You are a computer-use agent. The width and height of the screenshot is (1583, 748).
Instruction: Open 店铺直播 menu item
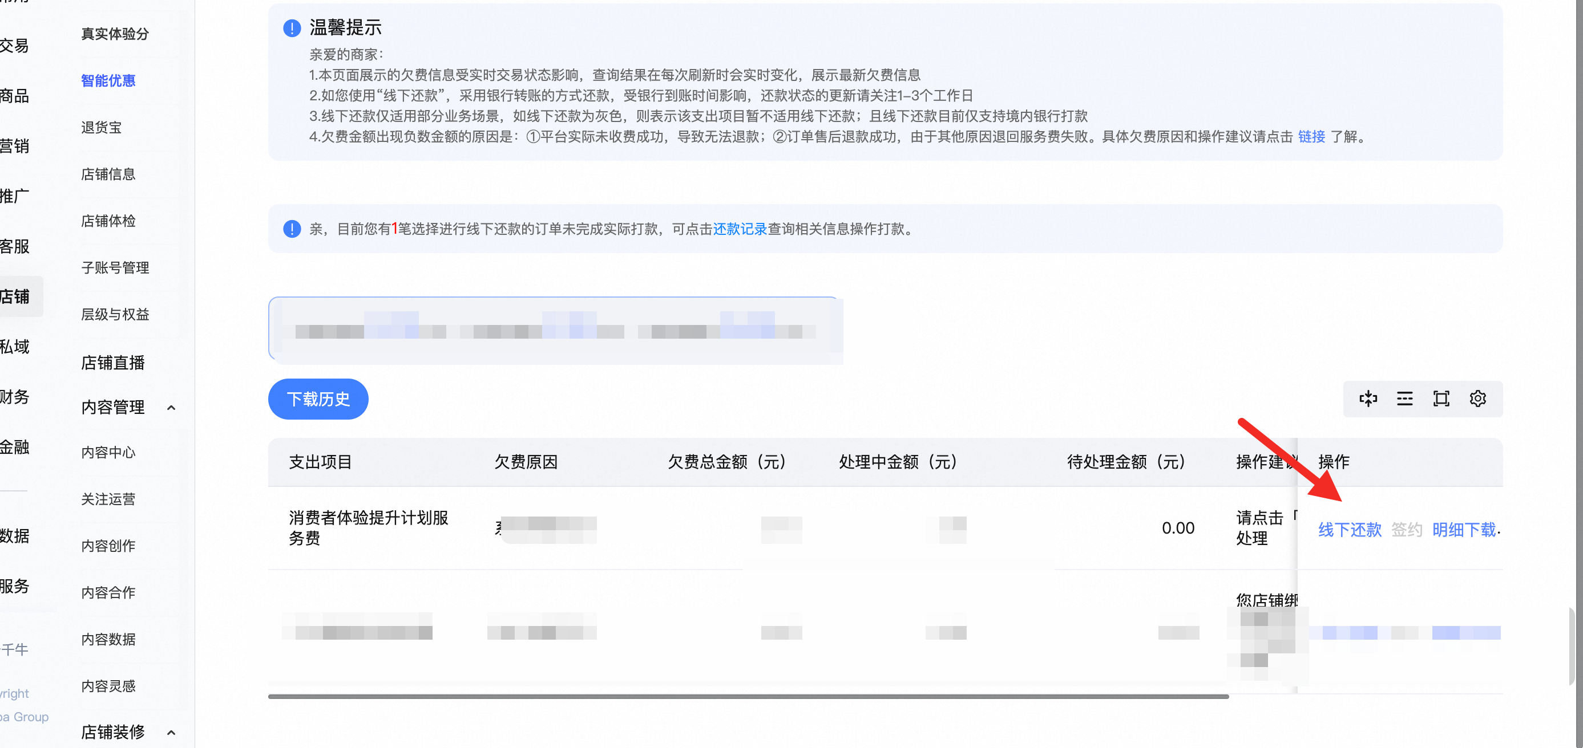pyautogui.click(x=113, y=363)
